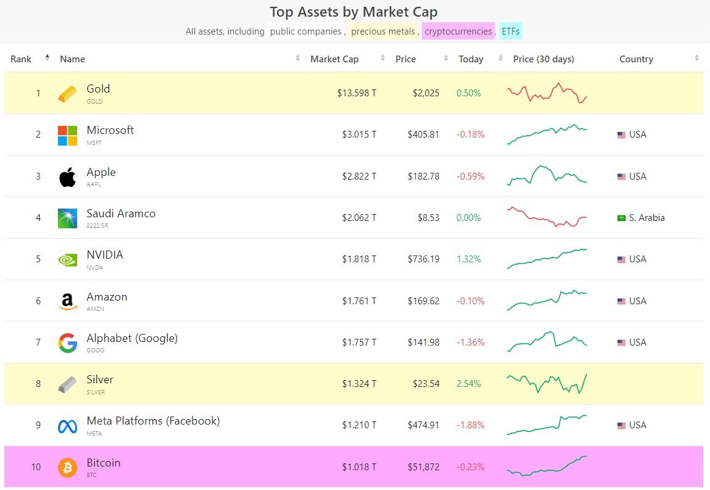Screen dimensions: 710x490
Task: Click the Alphabet Google logo
Action: point(67,343)
